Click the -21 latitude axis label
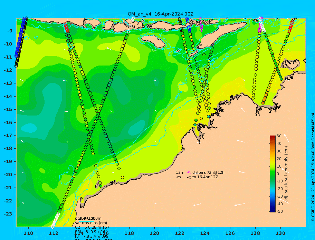 (8, 188)
